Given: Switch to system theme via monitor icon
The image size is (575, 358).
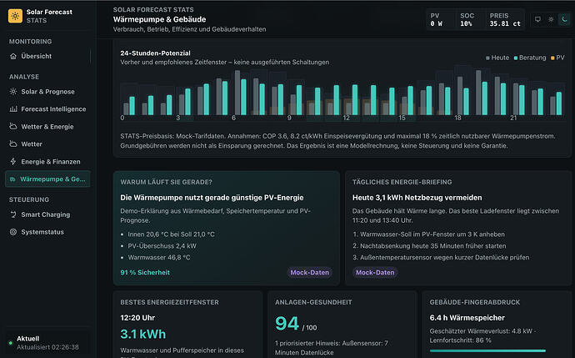Looking at the screenshot, I should coord(537,19).
